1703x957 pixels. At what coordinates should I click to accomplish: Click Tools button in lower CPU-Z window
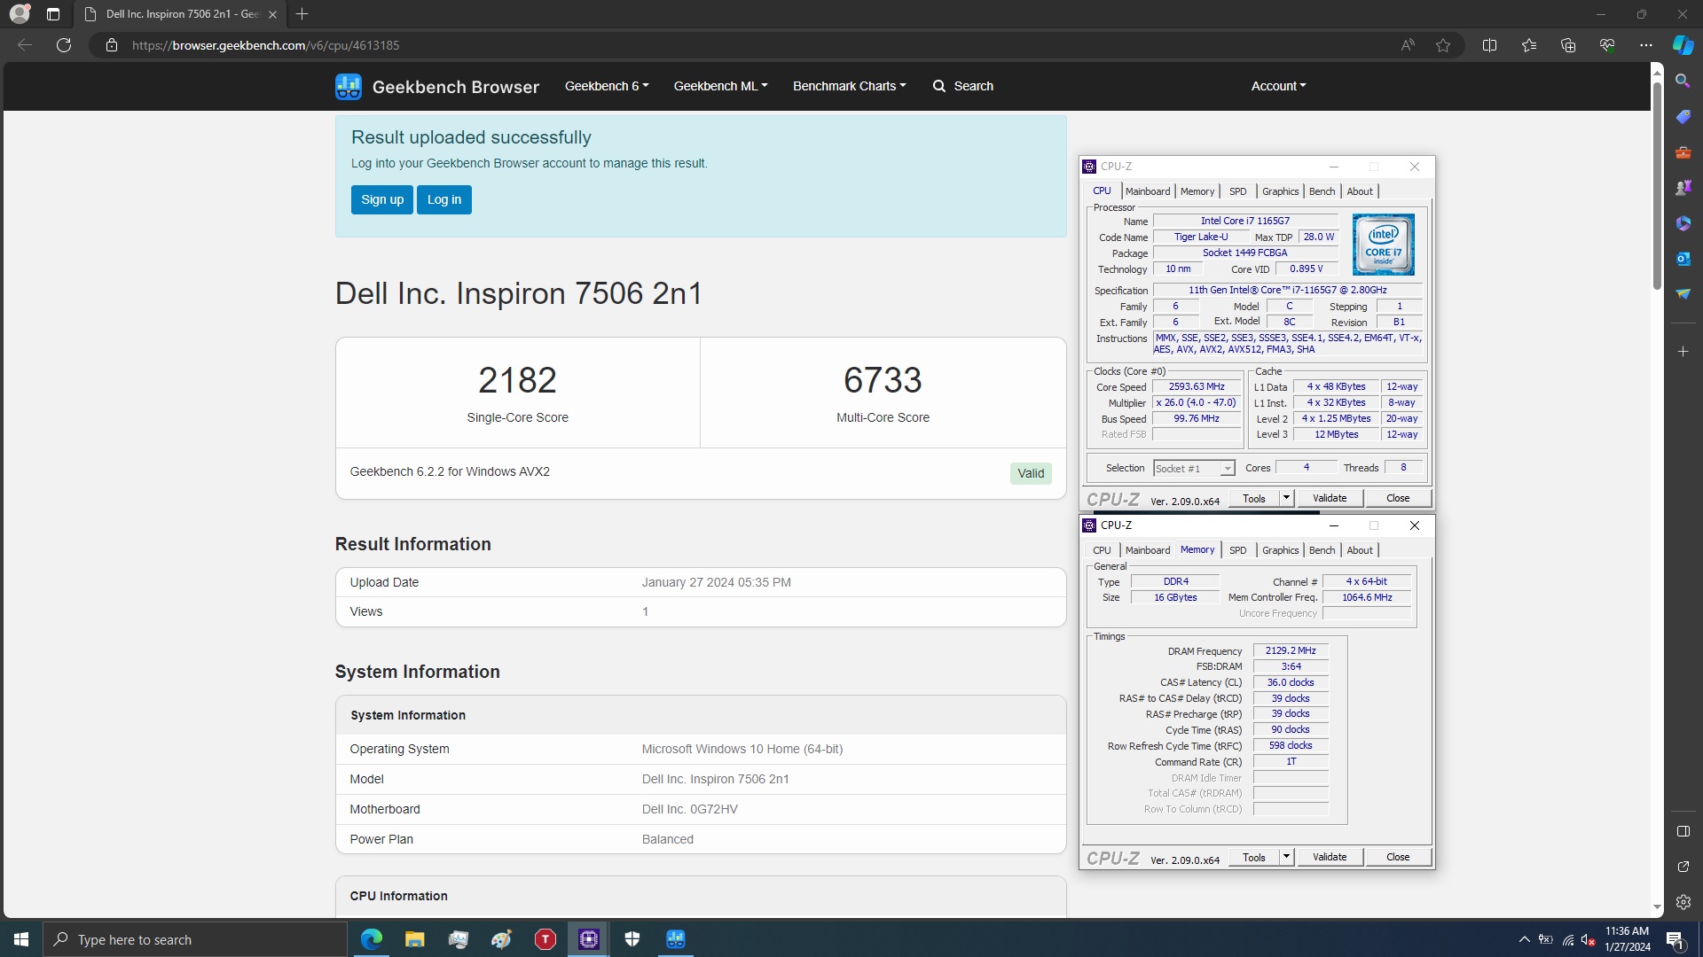click(x=1254, y=857)
